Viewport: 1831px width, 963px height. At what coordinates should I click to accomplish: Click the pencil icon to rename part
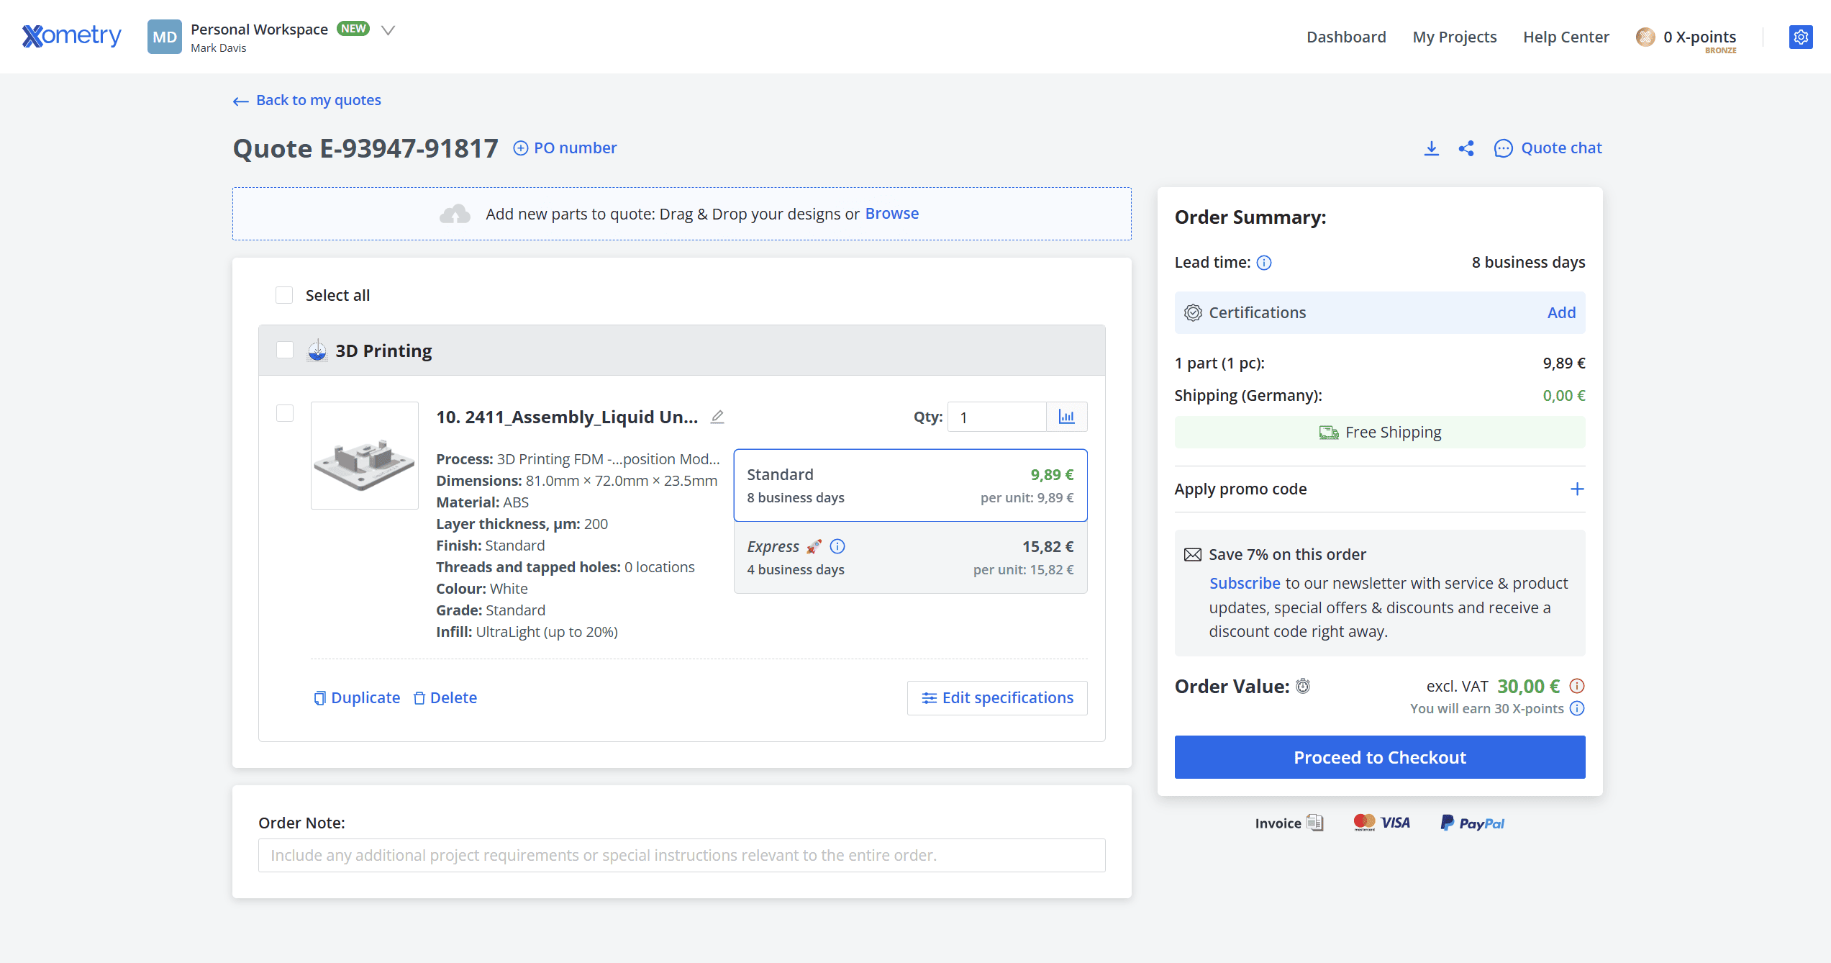point(717,417)
